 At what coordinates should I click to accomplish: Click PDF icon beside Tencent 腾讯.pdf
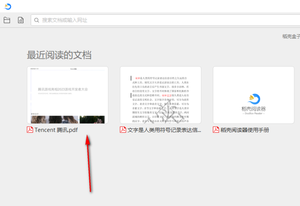click(x=30, y=130)
